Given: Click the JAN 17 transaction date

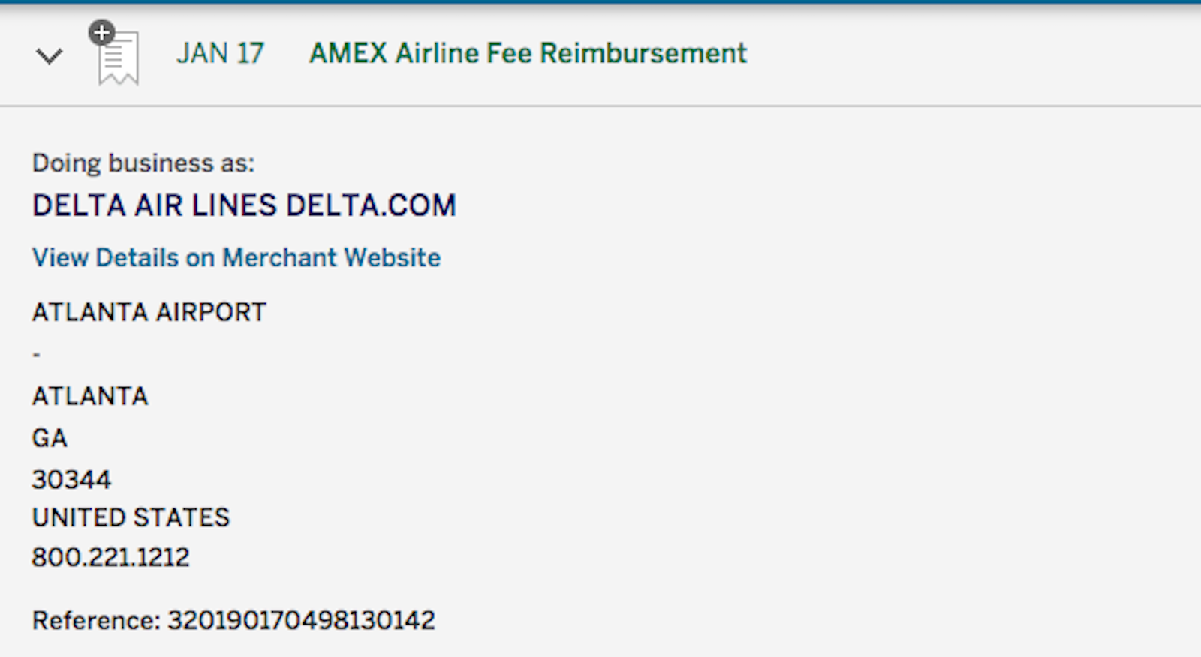Looking at the screenshot, I should [220, 53].
